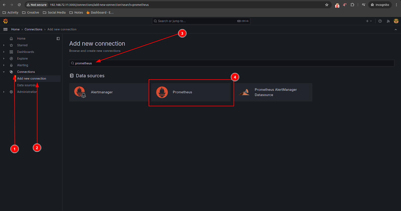The image size is (401, 211).
Task: Open Alerting in the sidebar
Action: click(23, 65)
